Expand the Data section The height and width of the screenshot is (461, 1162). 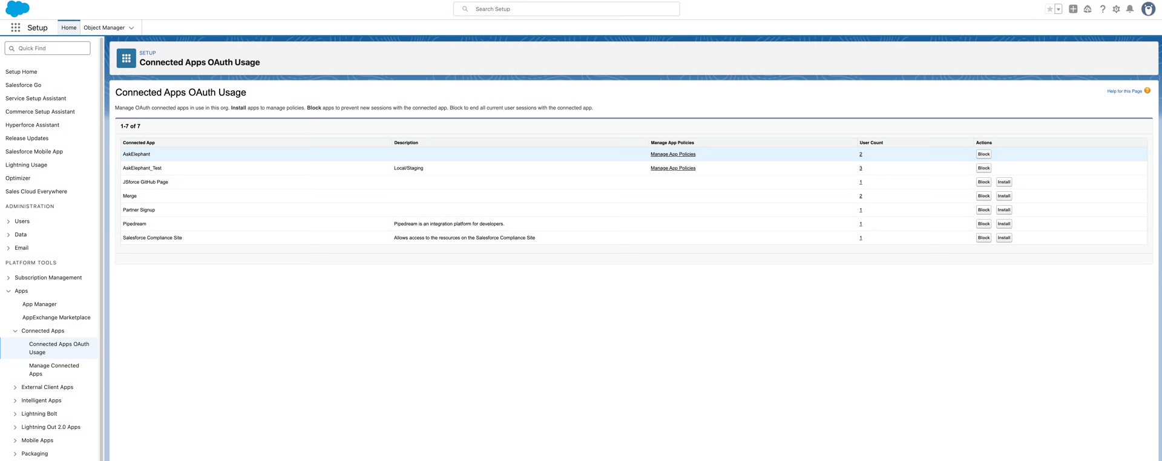(8, 235)
